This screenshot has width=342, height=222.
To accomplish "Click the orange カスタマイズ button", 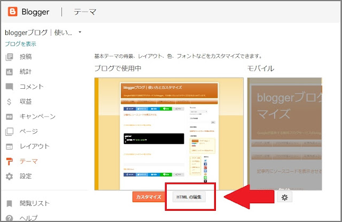I will (149, 197).
